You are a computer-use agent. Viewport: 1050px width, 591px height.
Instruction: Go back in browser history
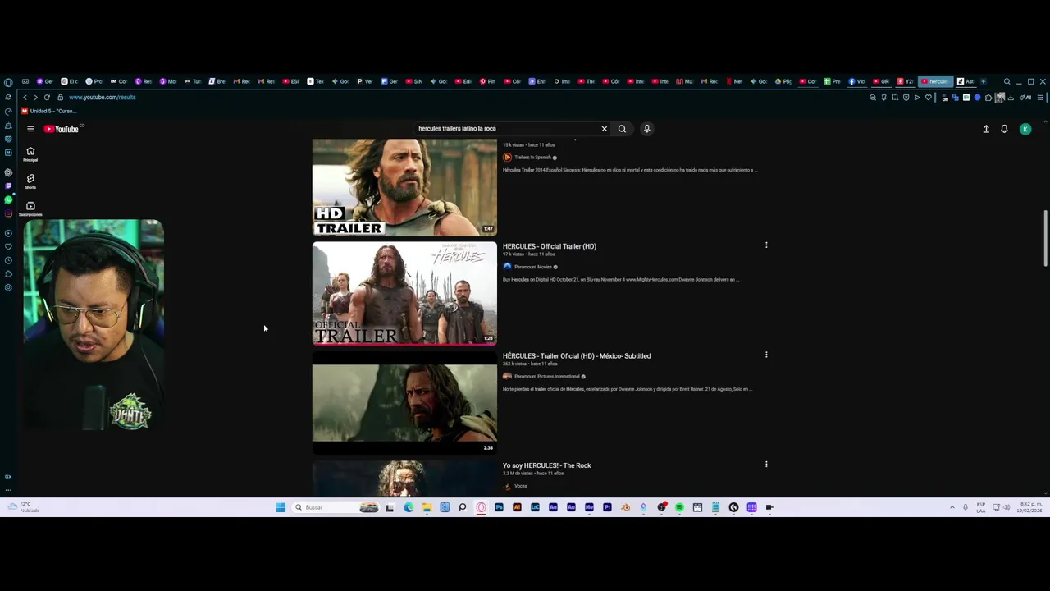25,98
